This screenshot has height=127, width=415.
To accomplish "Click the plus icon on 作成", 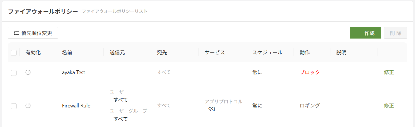I will tap(359, 33).
